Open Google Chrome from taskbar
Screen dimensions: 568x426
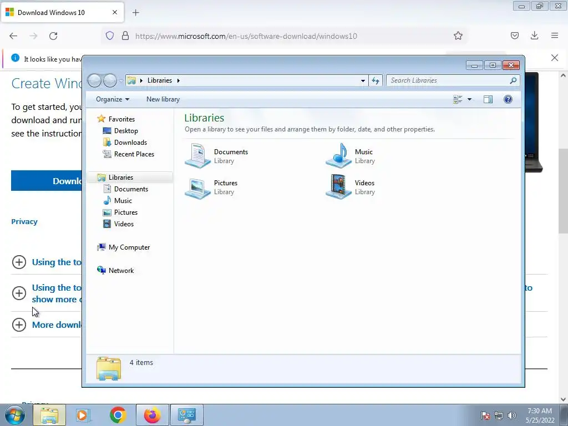tap(118, 415)
